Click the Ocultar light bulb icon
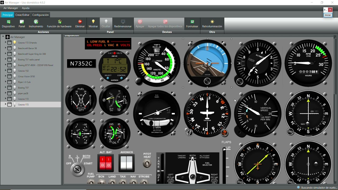Image resolution: width=338 pixels, height=190 pixels. click(106, 22)
